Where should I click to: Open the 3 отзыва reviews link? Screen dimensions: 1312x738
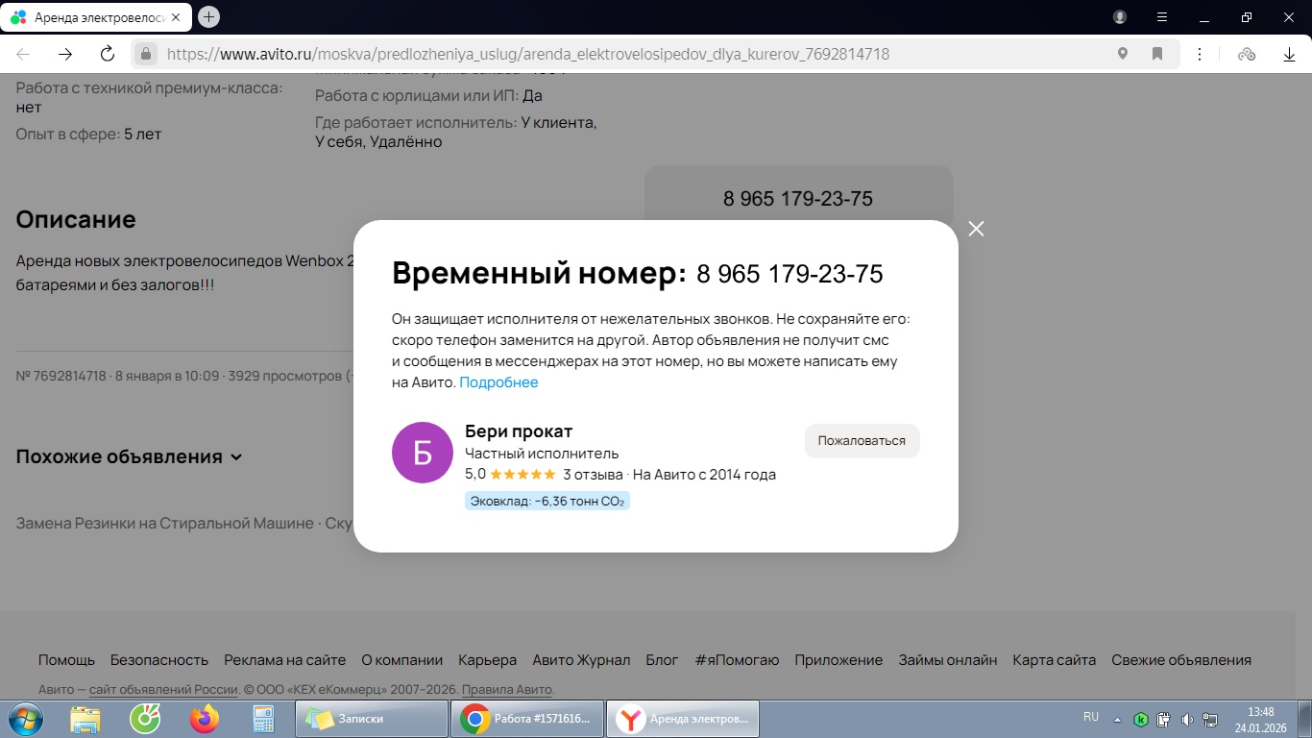pos(593,475)
